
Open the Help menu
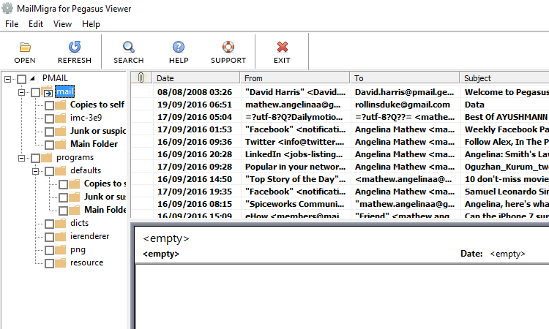pos(91,24)
